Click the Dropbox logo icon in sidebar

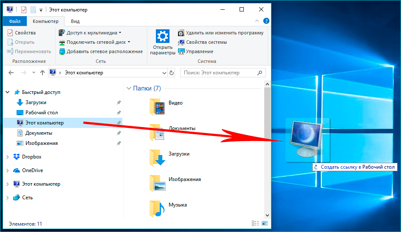pos(17,157)
